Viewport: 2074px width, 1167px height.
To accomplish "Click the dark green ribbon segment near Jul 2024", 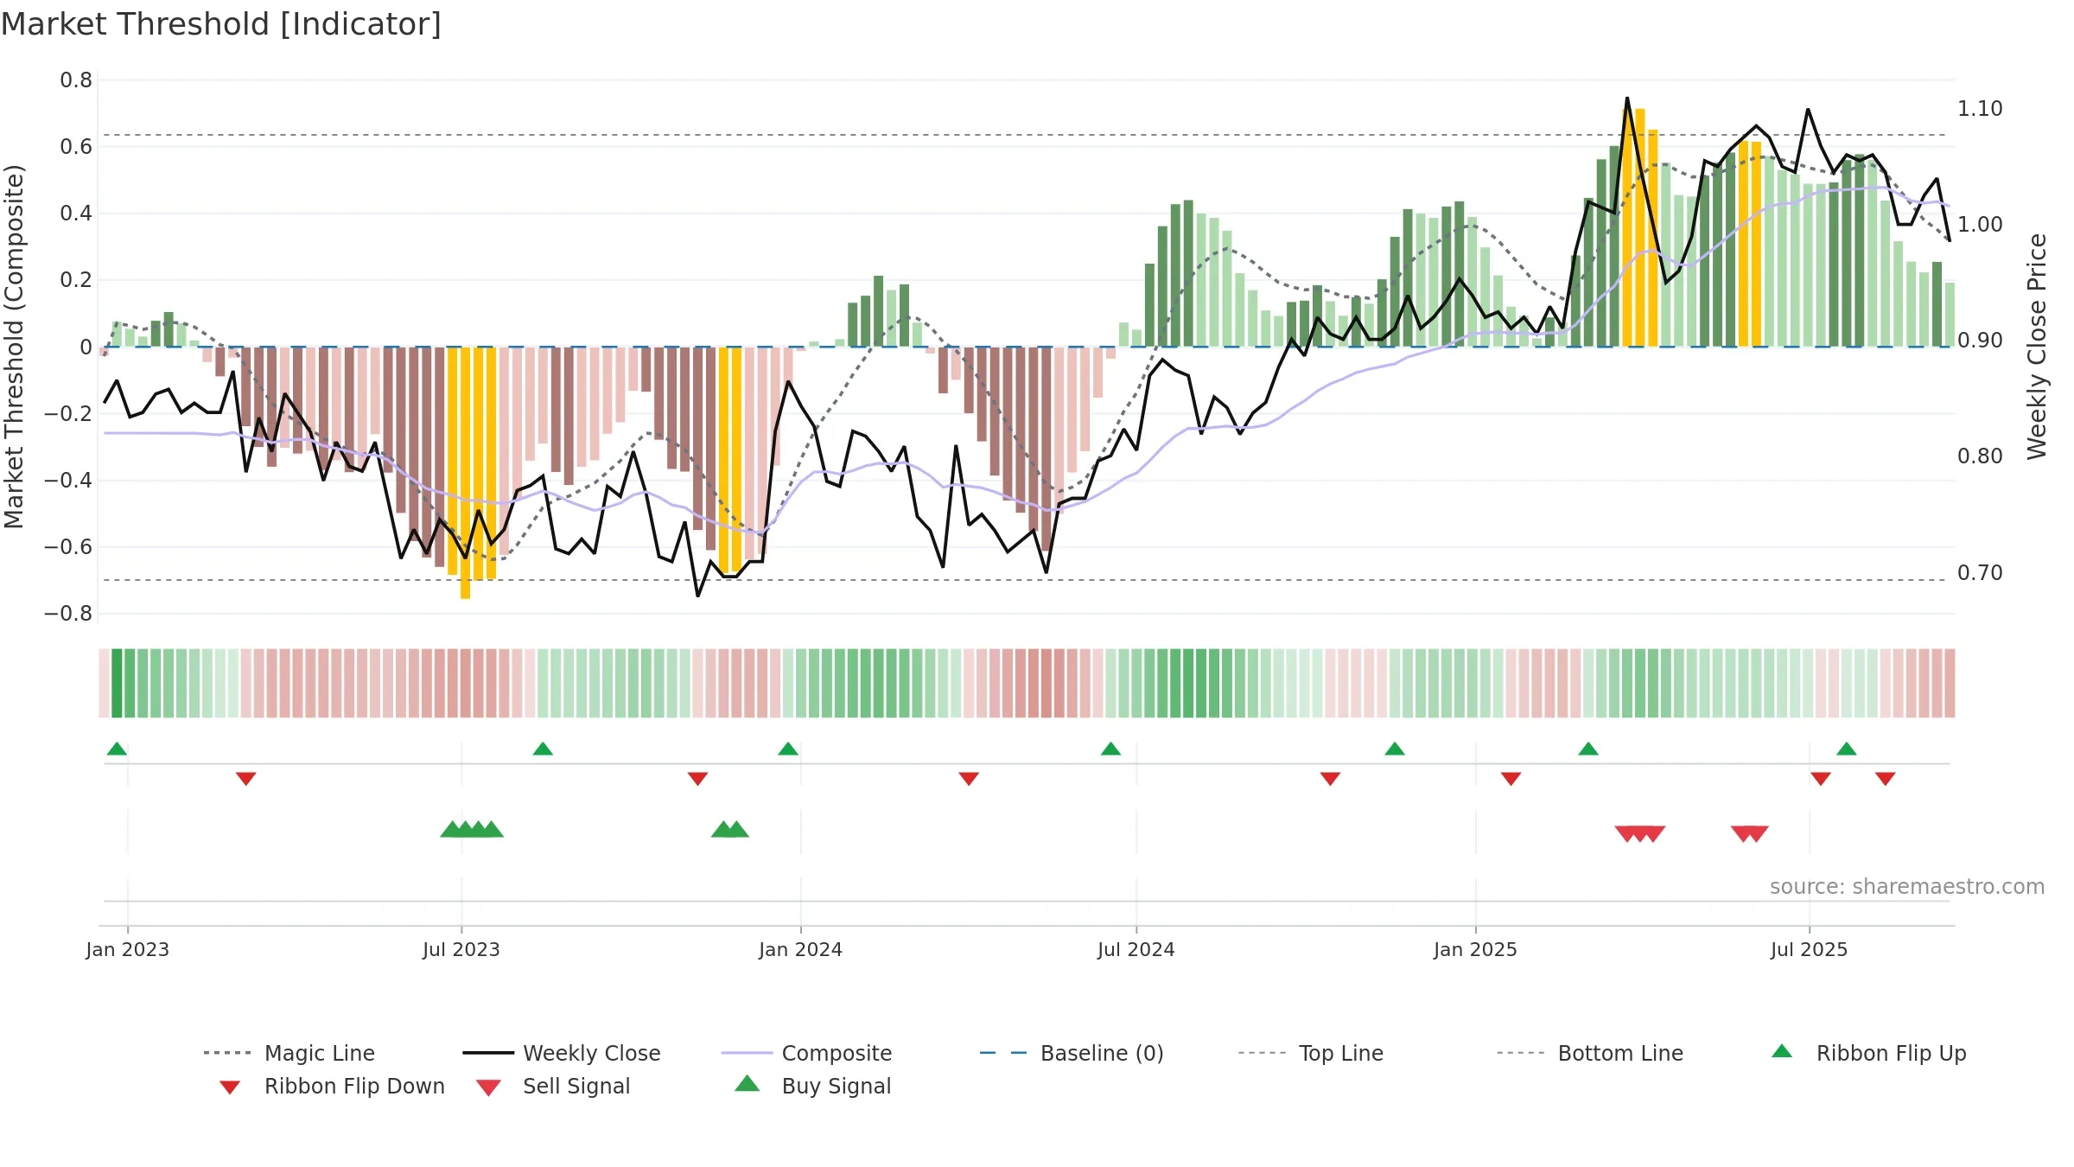I will 1188,683.
